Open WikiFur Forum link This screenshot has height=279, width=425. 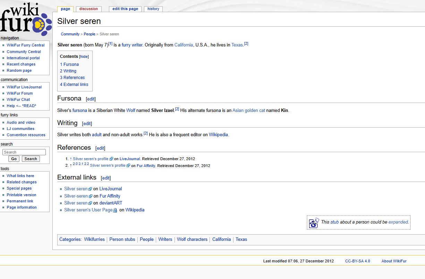click(x=19, y=93)
